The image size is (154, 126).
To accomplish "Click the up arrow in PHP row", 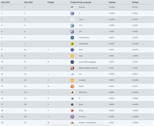I will pyautogui.click(x=48, y=50).
